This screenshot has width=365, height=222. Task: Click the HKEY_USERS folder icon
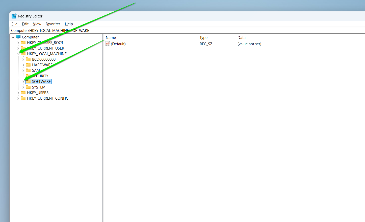[23, 93]
